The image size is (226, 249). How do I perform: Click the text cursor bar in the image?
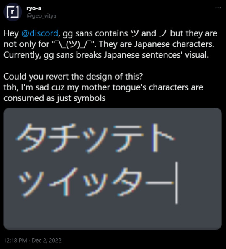pyautogui.click(x=177, y=182)
